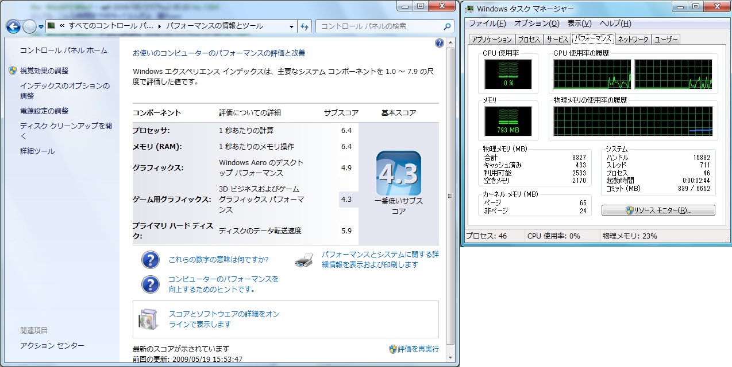732x367 pixels.
Task: Click the 4.3 base score badge
Action: tap(399, 173)
